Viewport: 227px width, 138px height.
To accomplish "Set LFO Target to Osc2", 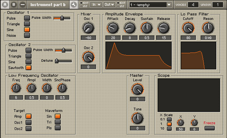I will click(28, 128).
